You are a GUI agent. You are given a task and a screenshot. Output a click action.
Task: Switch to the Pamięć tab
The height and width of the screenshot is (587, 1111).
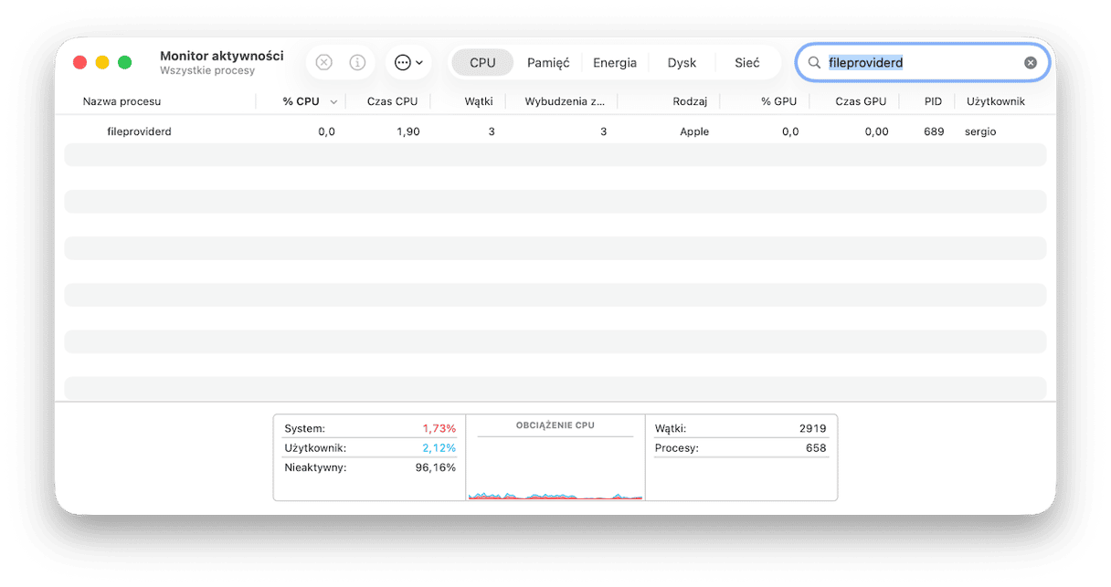coord(548,62)
